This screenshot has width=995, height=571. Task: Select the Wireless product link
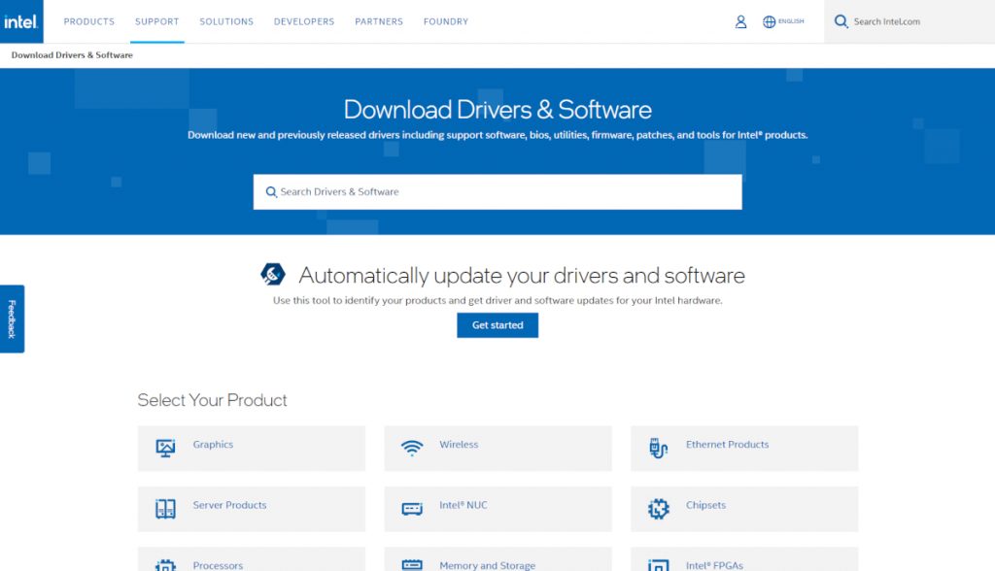pos(459,444)
